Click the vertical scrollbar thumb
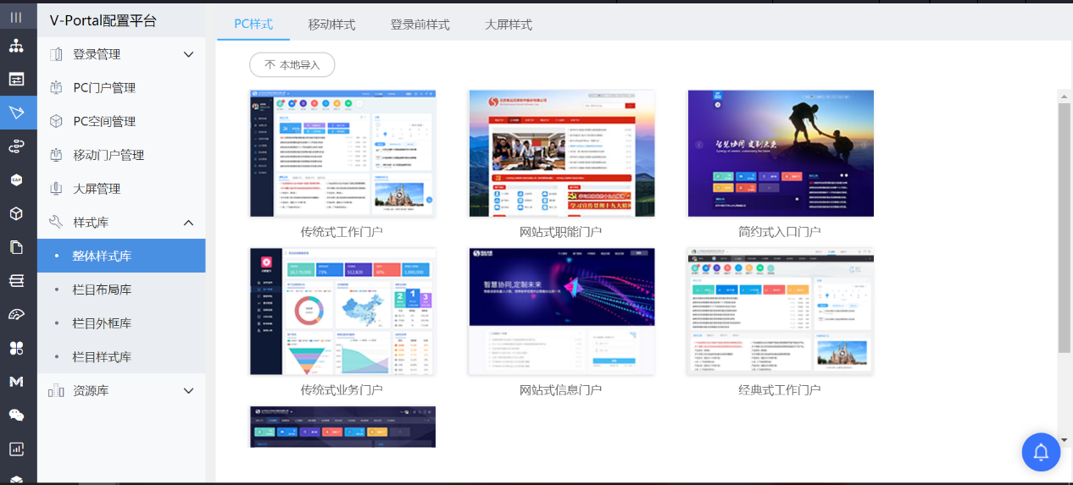The image size is (1073, 485). [x=1065, y=227]
